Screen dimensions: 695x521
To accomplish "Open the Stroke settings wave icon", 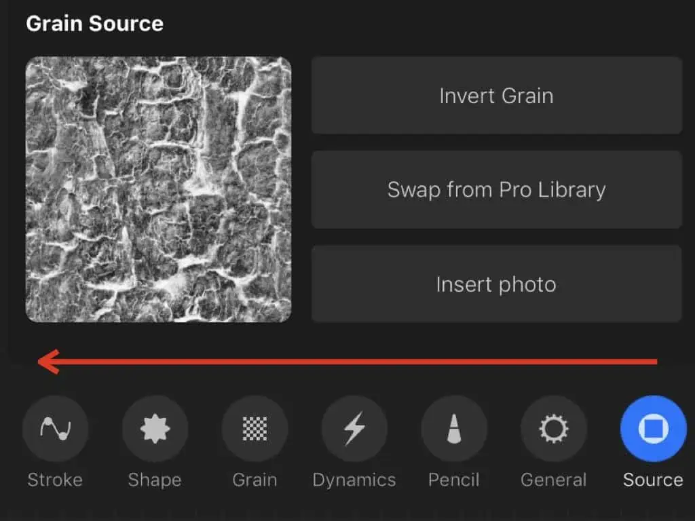I will (55, 429).
